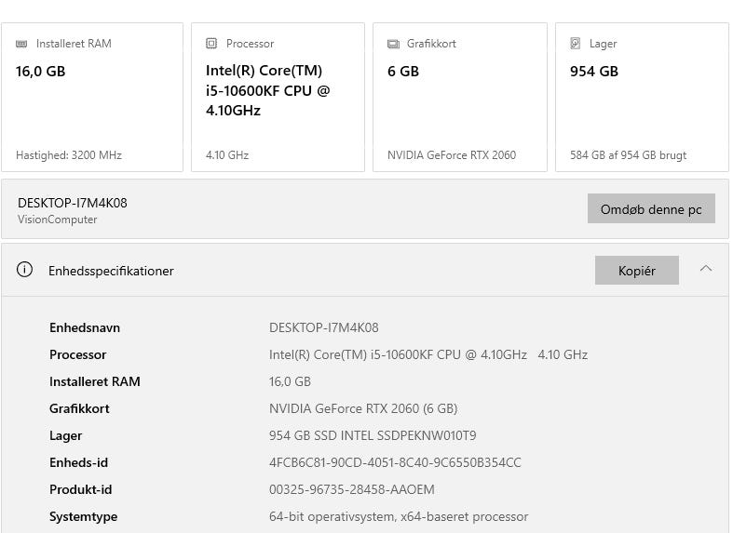Open the Installeret RAM card
Image resolution: width=733 pixels, height=533 pixels.
tap(91, 98)
